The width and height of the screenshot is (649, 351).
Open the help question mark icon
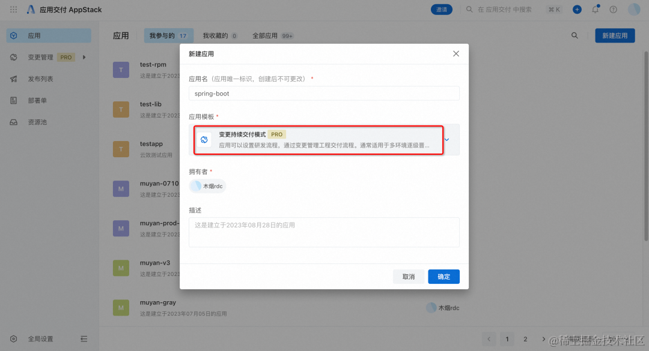pyautogui.click(x=612, y=9)
